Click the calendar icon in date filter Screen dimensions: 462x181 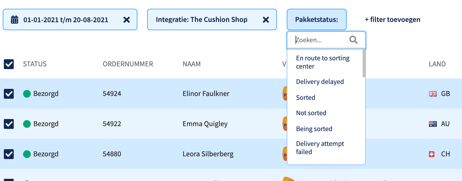coord(15,19)
